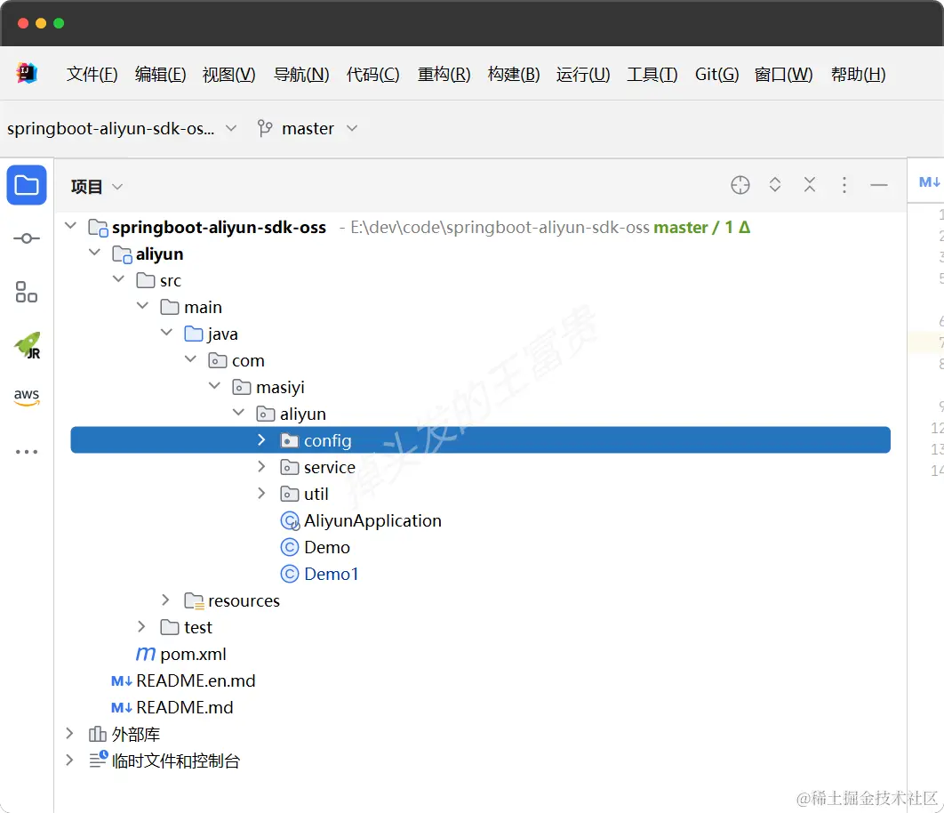Open the AWS Toolkit sidebar icon
The image size is (944, 813).
point(27,397)
